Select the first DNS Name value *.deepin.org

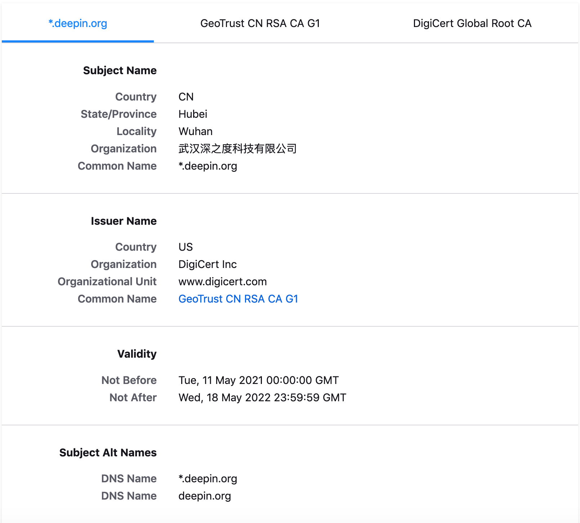point(208,479)
